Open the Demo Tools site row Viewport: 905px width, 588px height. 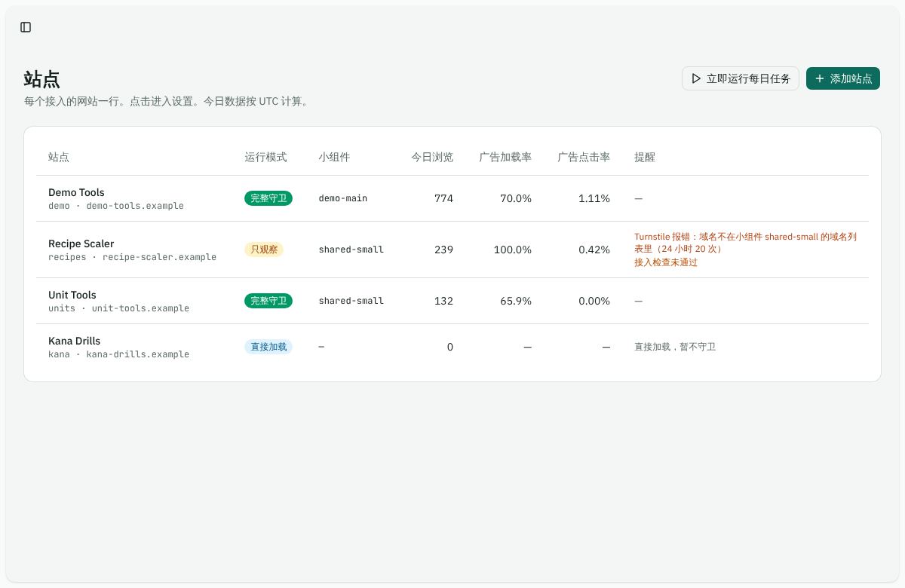coord(452,198)
